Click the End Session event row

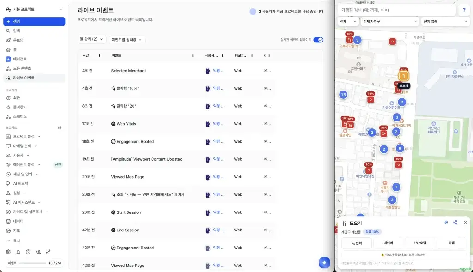tap(176, 230)
